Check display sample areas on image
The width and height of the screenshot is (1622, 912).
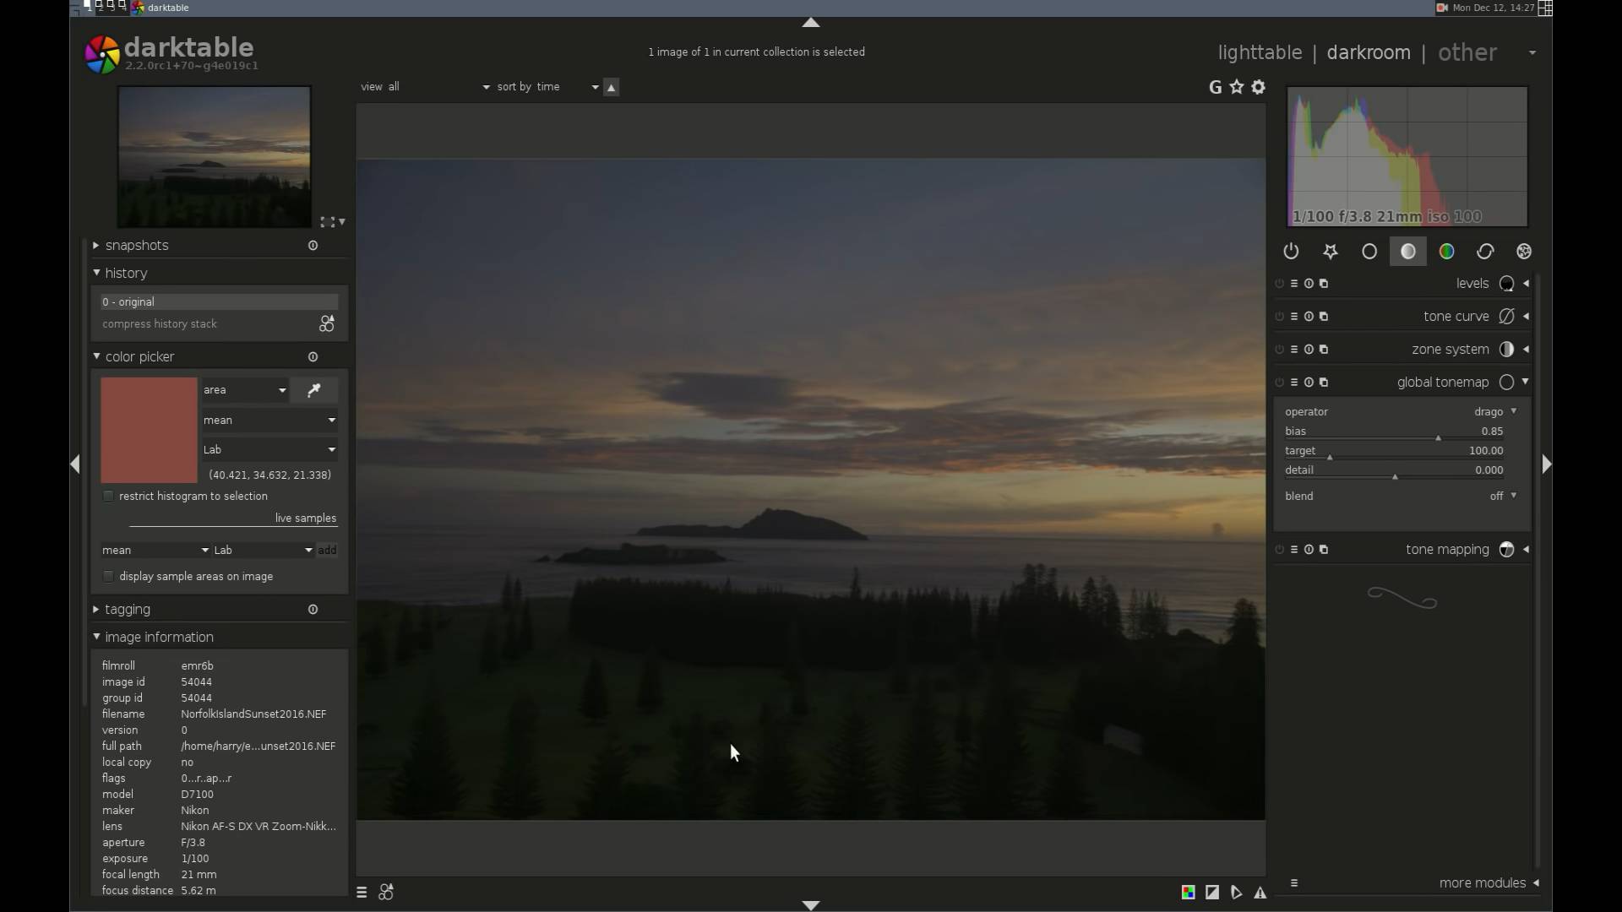point(108,577)
